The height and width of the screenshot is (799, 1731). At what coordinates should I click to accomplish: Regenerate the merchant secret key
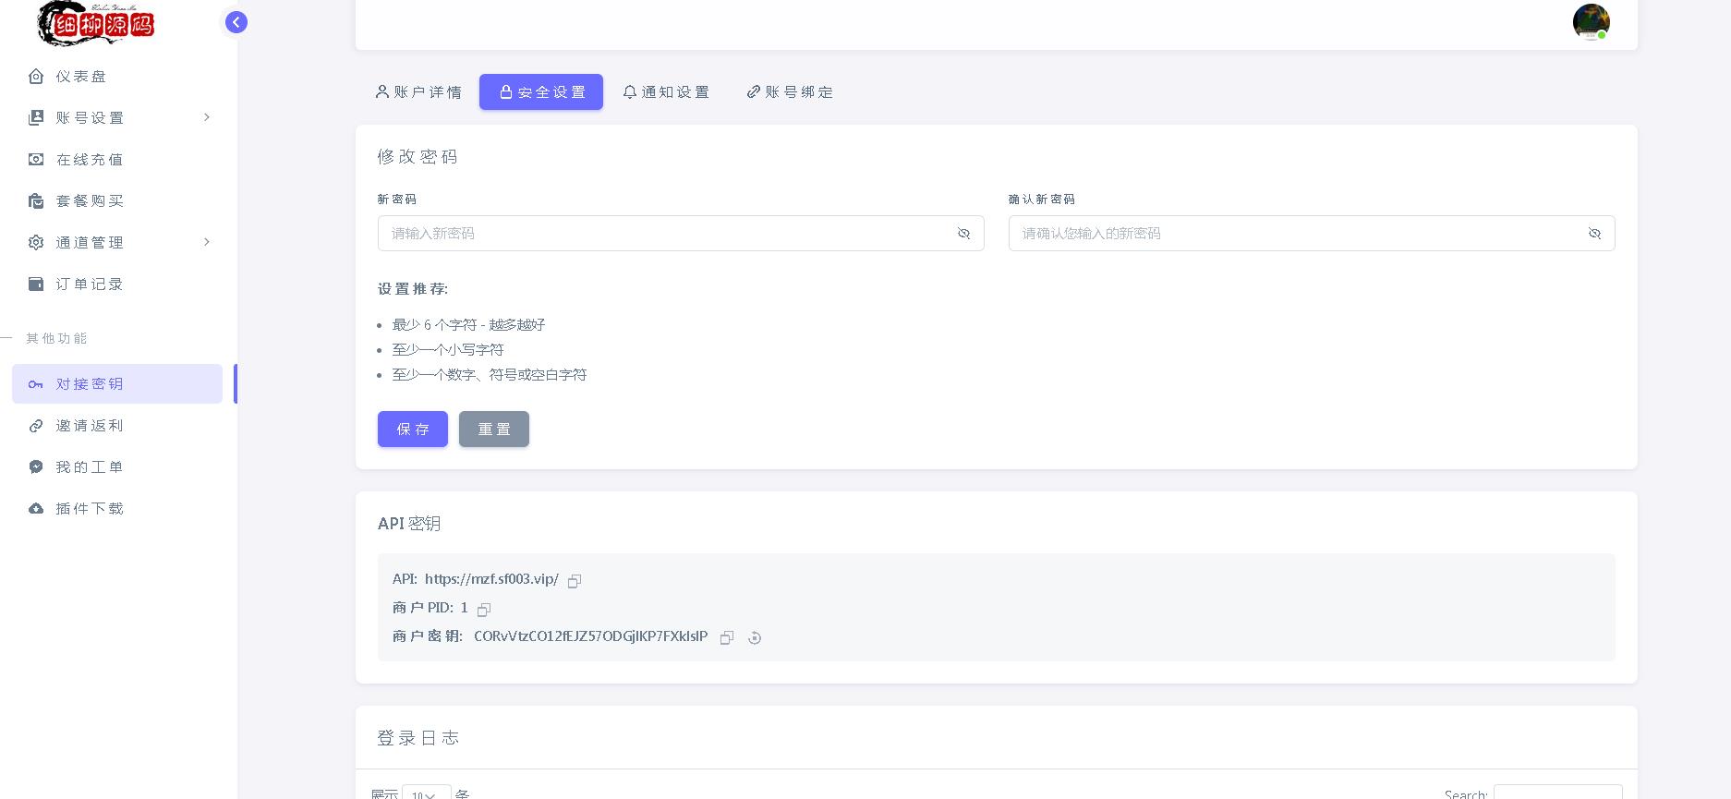pos(755,638)
